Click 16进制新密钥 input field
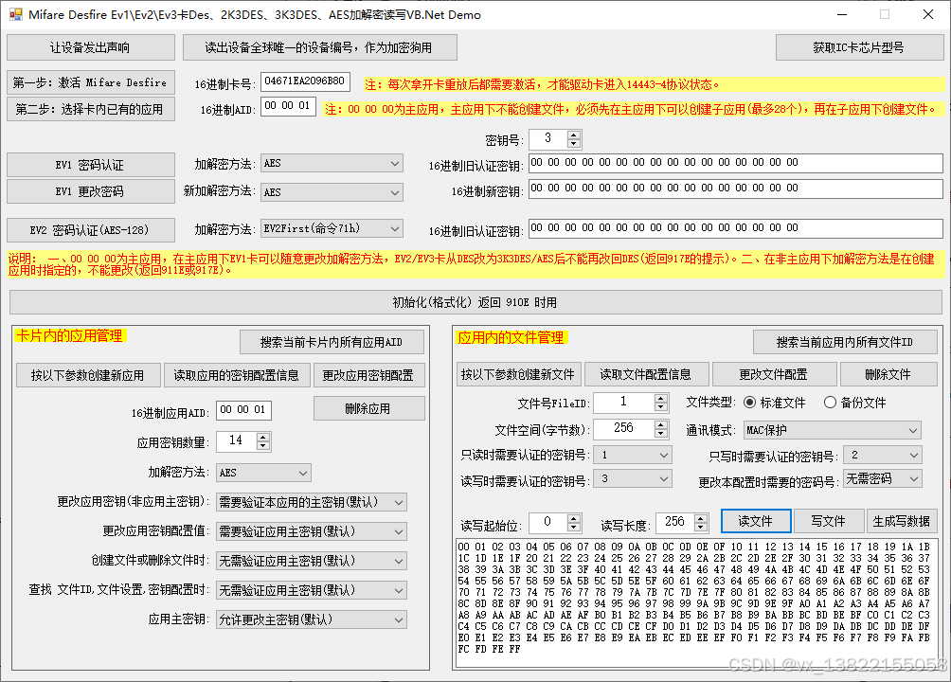This screenshot has height=682, width=951. (736, 188)
